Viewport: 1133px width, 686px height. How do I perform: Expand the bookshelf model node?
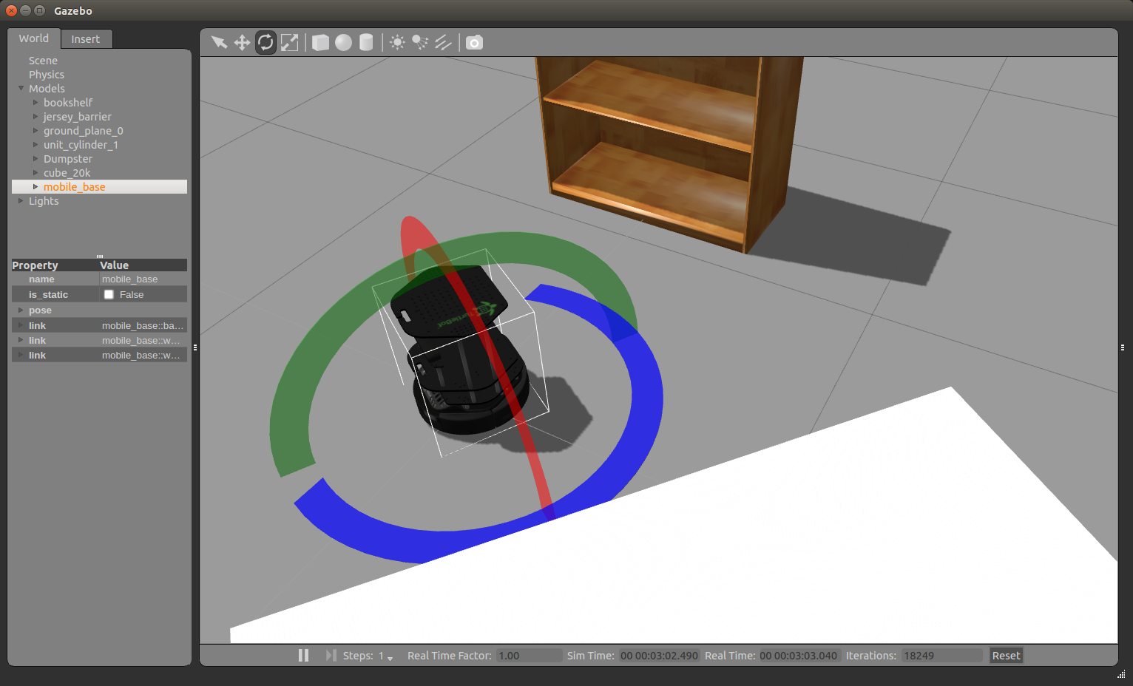tap(35, 102)
